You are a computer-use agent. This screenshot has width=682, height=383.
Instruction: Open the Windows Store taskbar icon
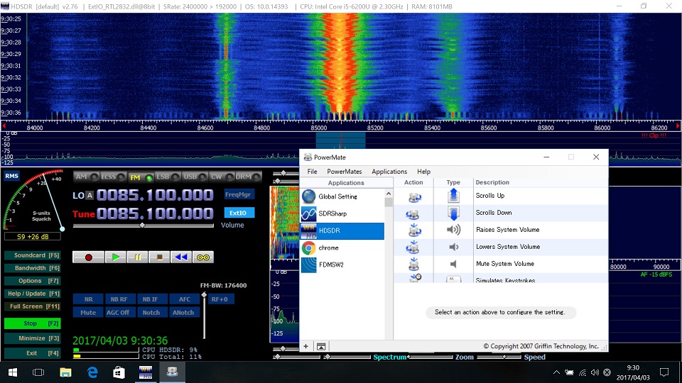[x=119, y=372]
